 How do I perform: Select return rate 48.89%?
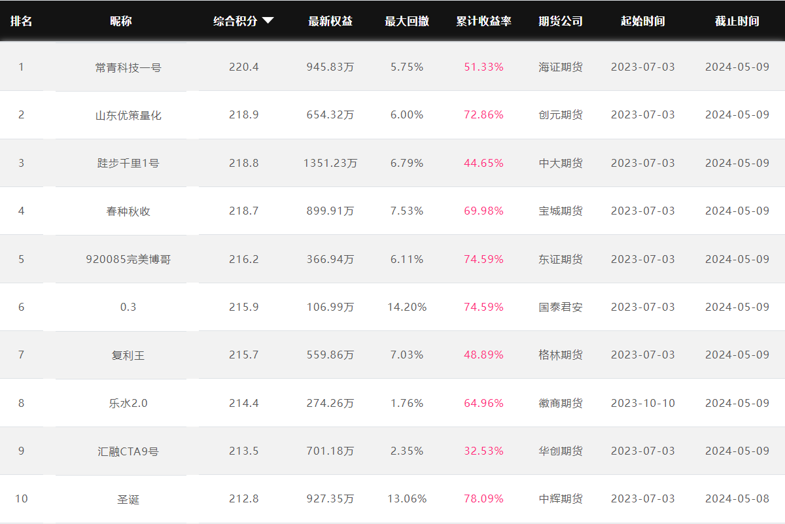coord(484,355)
